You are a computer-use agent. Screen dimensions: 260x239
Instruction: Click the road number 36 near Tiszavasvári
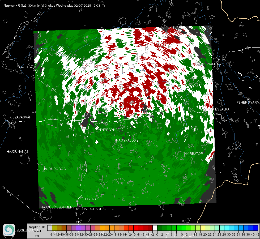(16, 122)
